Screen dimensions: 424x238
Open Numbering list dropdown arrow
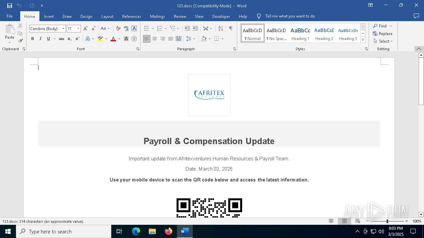[x=165, y=29]
